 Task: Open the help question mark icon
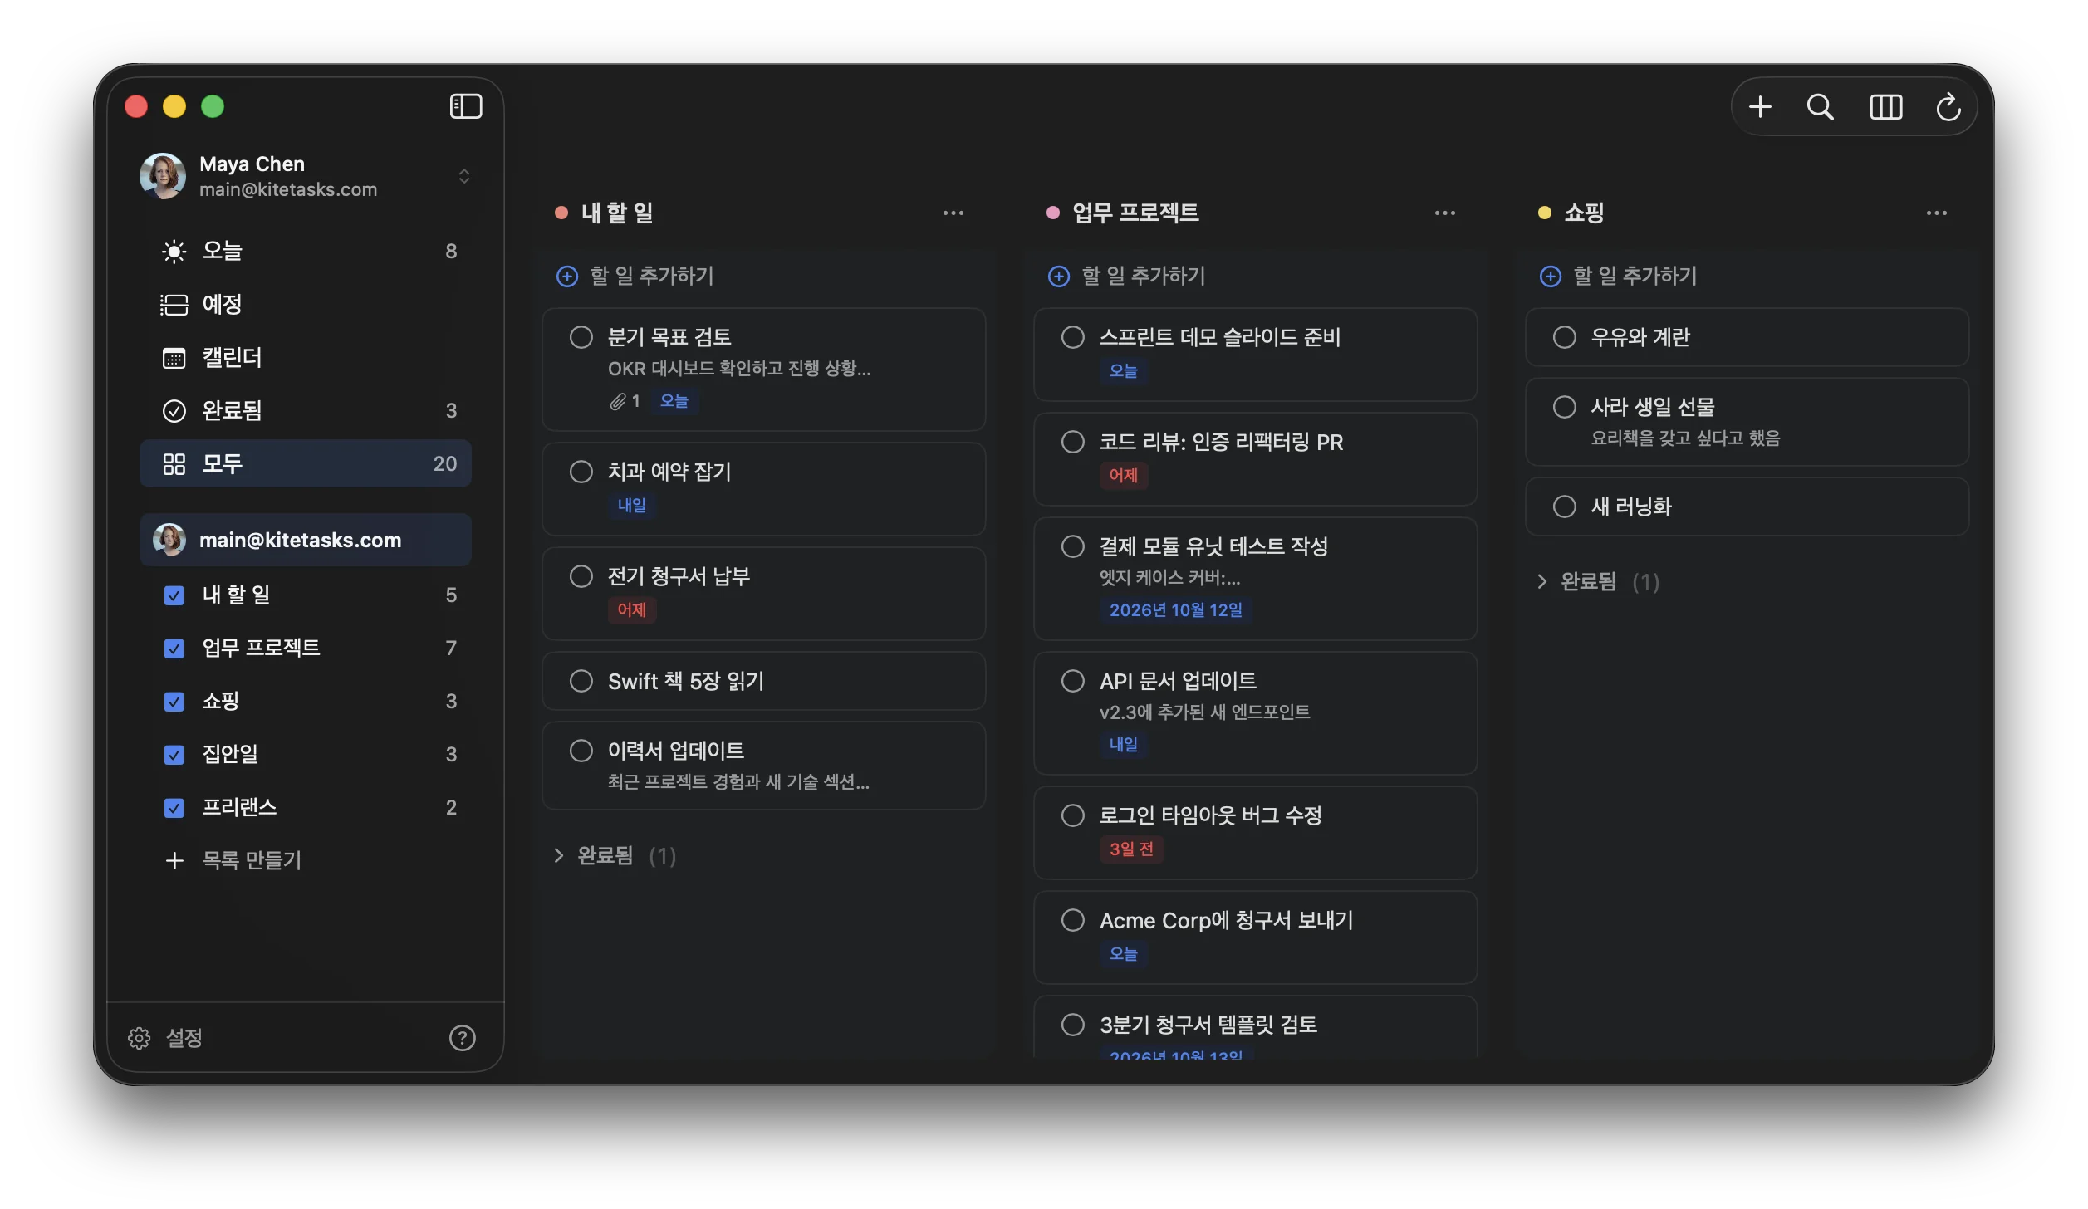point(462,1038)
